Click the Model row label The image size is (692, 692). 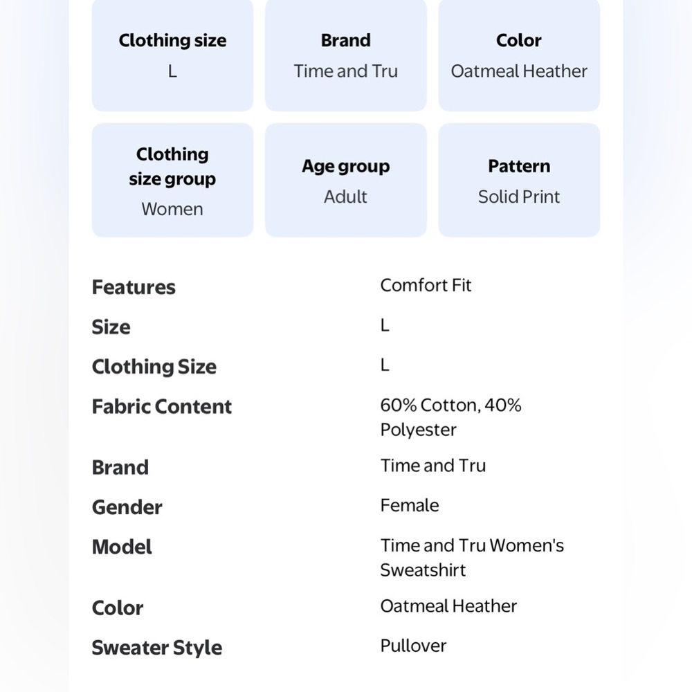tap(122, 547)
